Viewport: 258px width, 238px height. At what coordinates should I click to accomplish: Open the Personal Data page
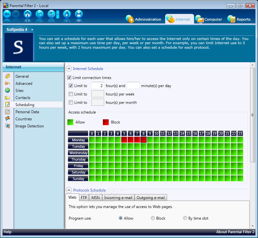point(27,112)
